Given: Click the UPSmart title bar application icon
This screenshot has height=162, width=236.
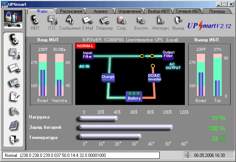Looking at the screenshot, I should pyautogui.click(x=4, y=4).
